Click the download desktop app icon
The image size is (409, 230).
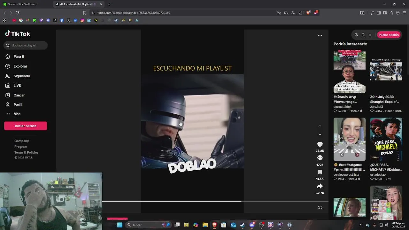[x=370, y=35]
